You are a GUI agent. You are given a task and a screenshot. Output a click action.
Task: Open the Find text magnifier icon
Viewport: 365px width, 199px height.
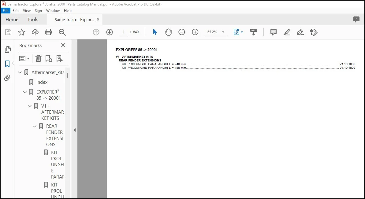pyautogui.click(x=62, y=32)
